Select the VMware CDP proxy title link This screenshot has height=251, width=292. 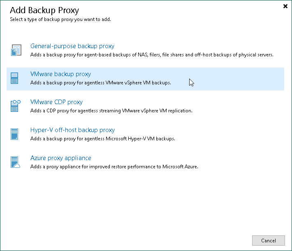56,102
